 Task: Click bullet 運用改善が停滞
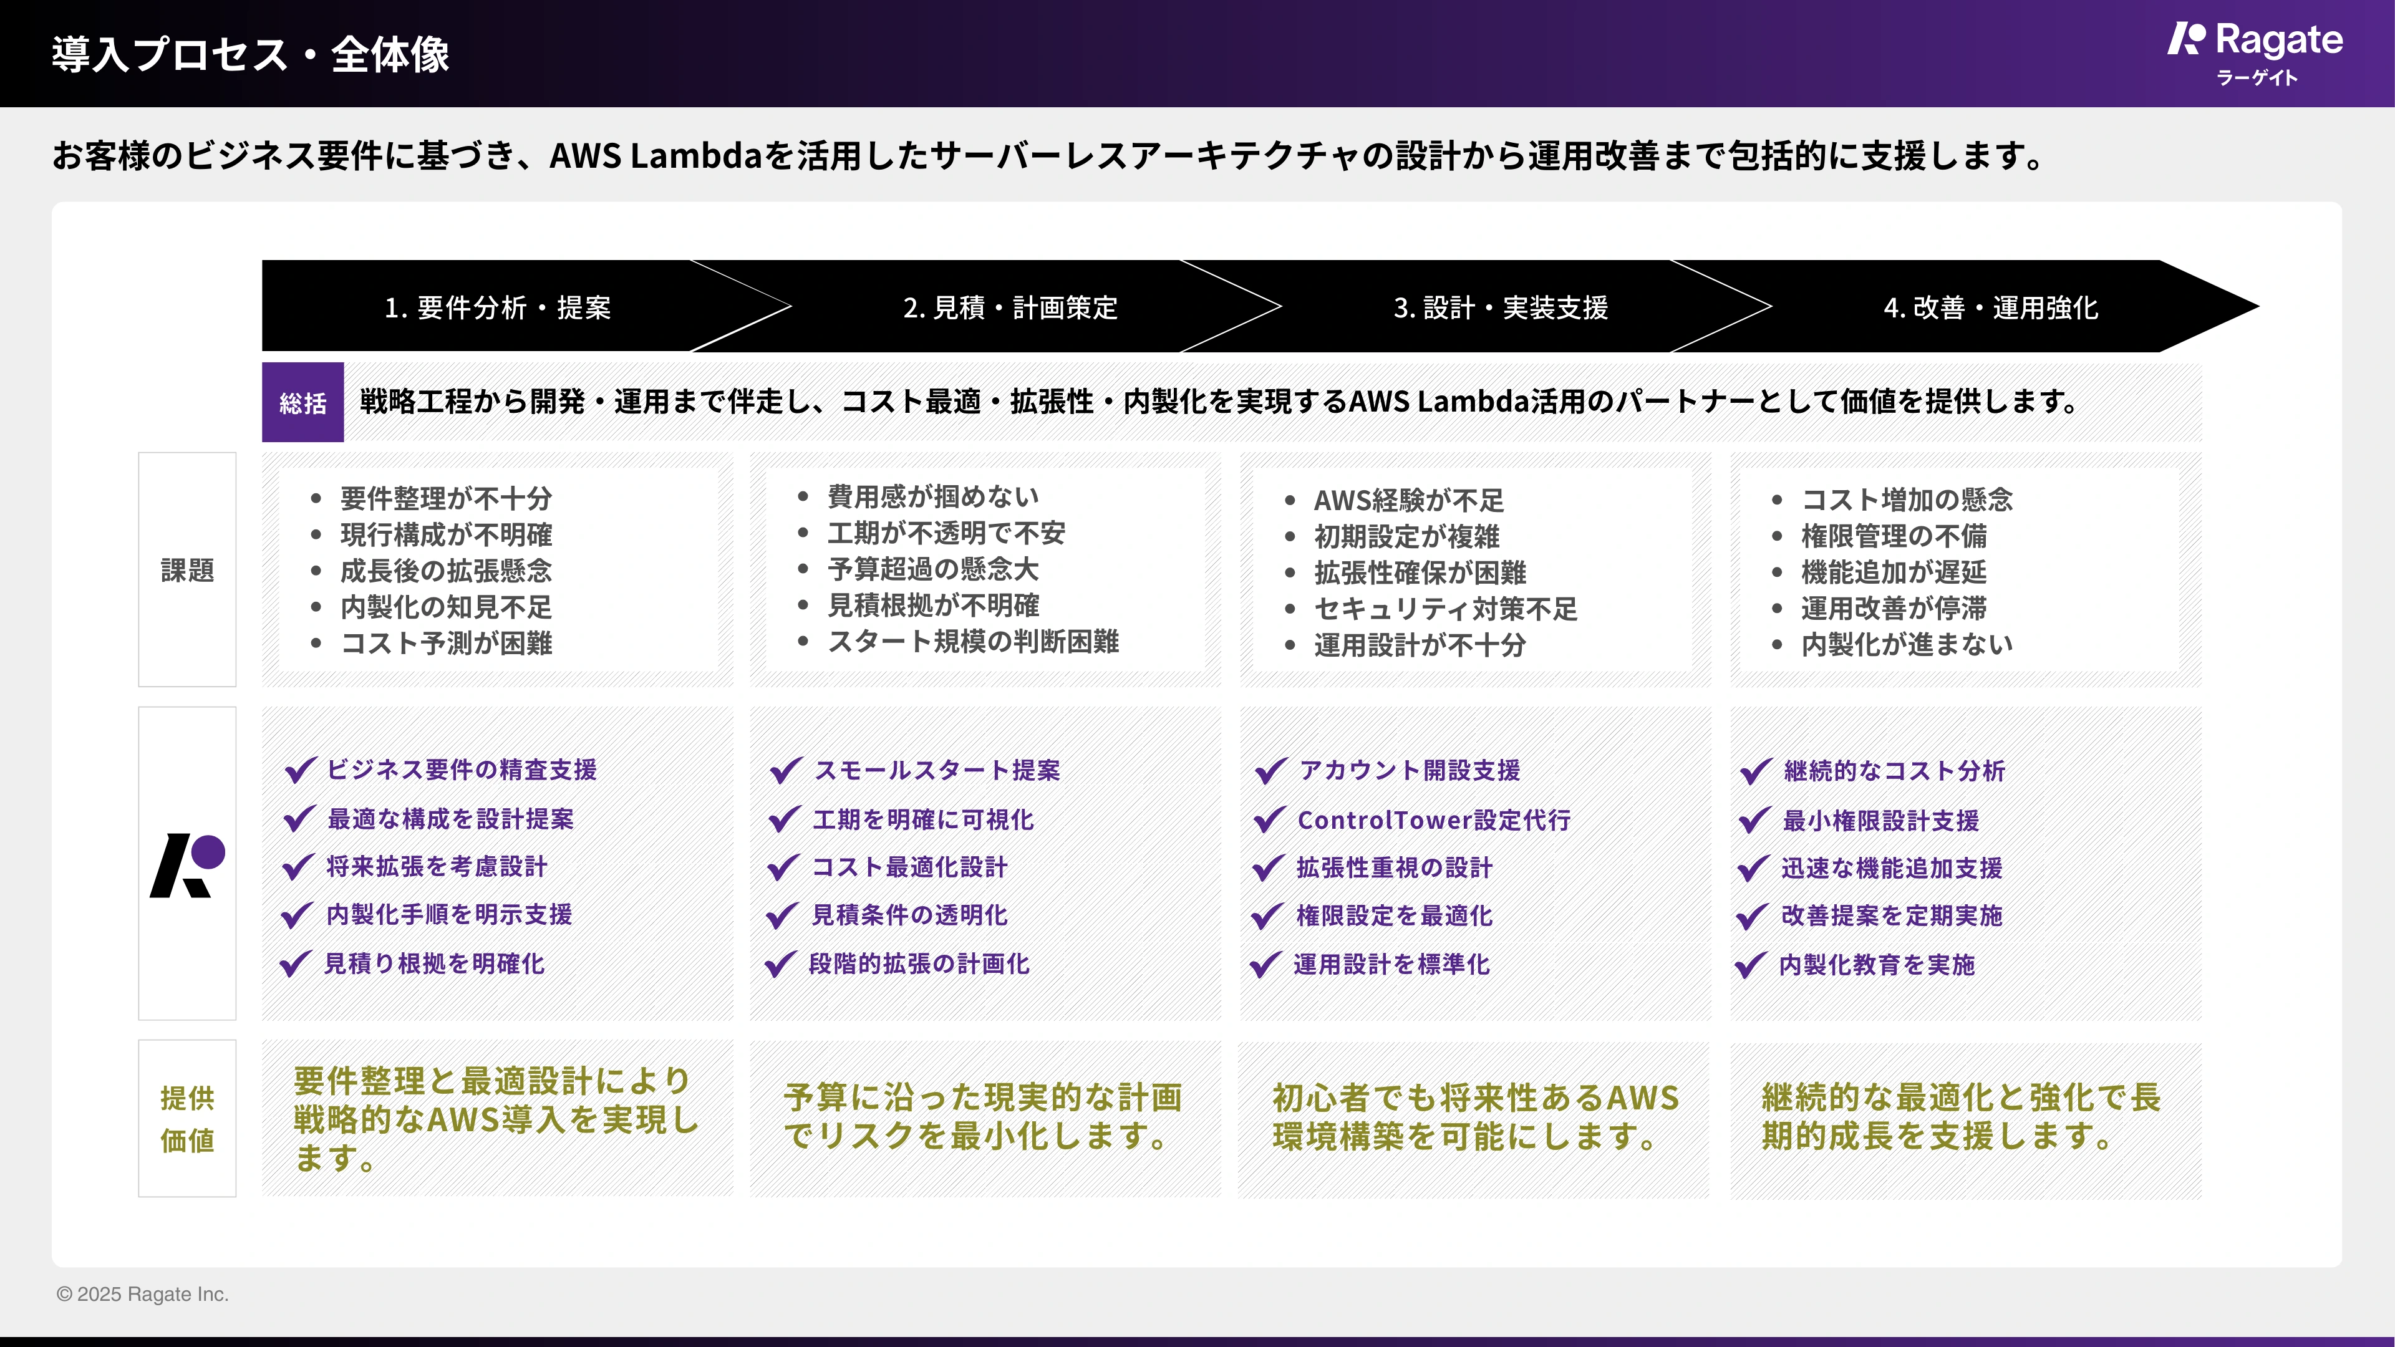[1894, 608]
